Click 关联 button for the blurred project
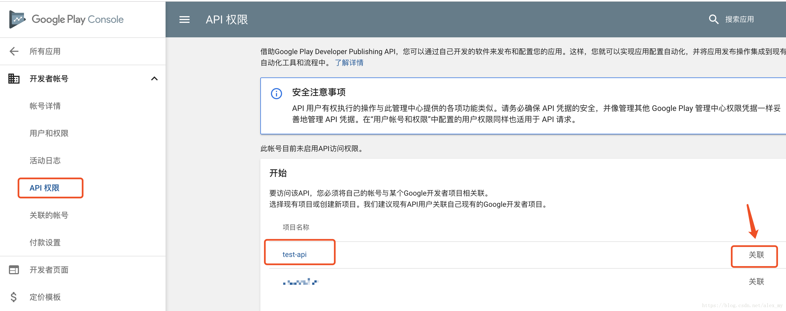 756,281
